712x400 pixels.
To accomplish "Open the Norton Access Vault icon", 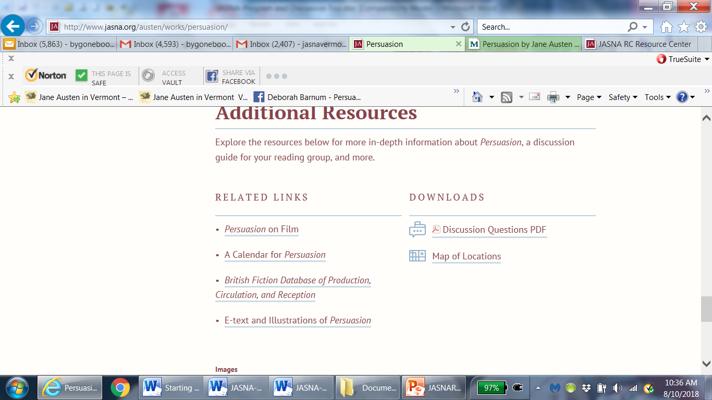I will point(149,76).
